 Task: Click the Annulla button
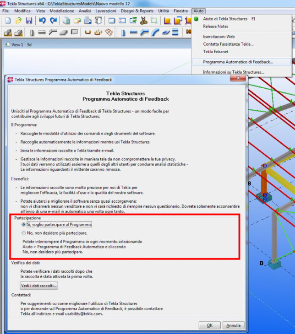(233, 326)
